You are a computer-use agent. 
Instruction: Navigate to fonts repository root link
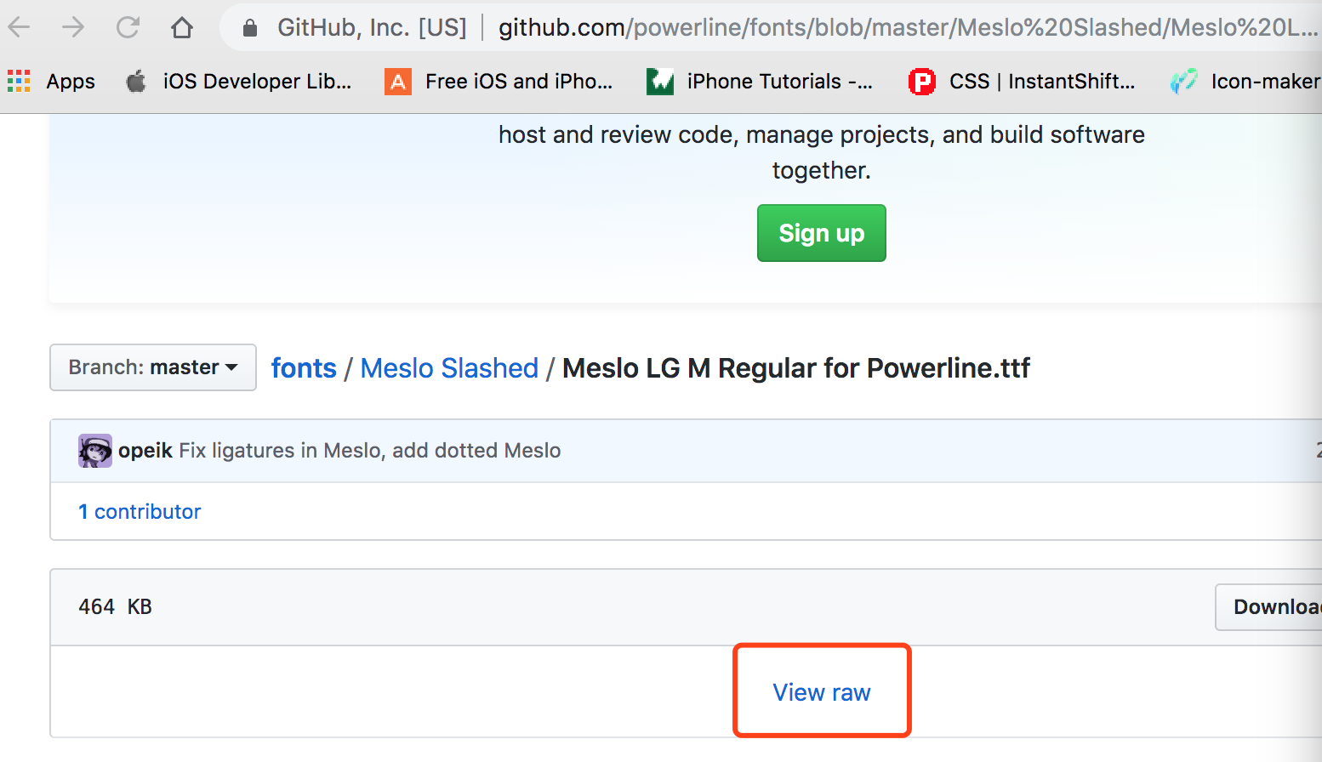click(x=304, y=368)
